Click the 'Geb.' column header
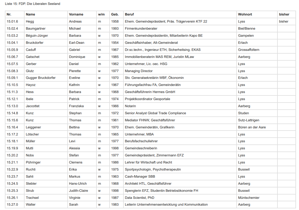The width and height of the screenshot is (299, 210). [115, 14]
